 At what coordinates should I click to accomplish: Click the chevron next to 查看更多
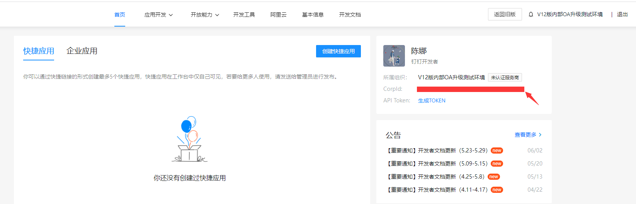(x=540, y=135)
